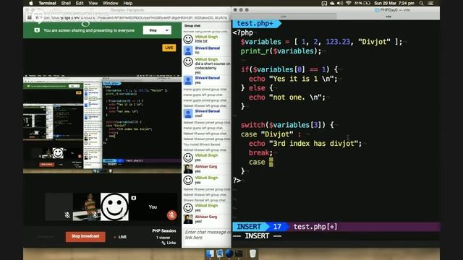Screen dimensions: 463x260
Task: Open the Links option under PHP Session
Action: tap(169, 243)
